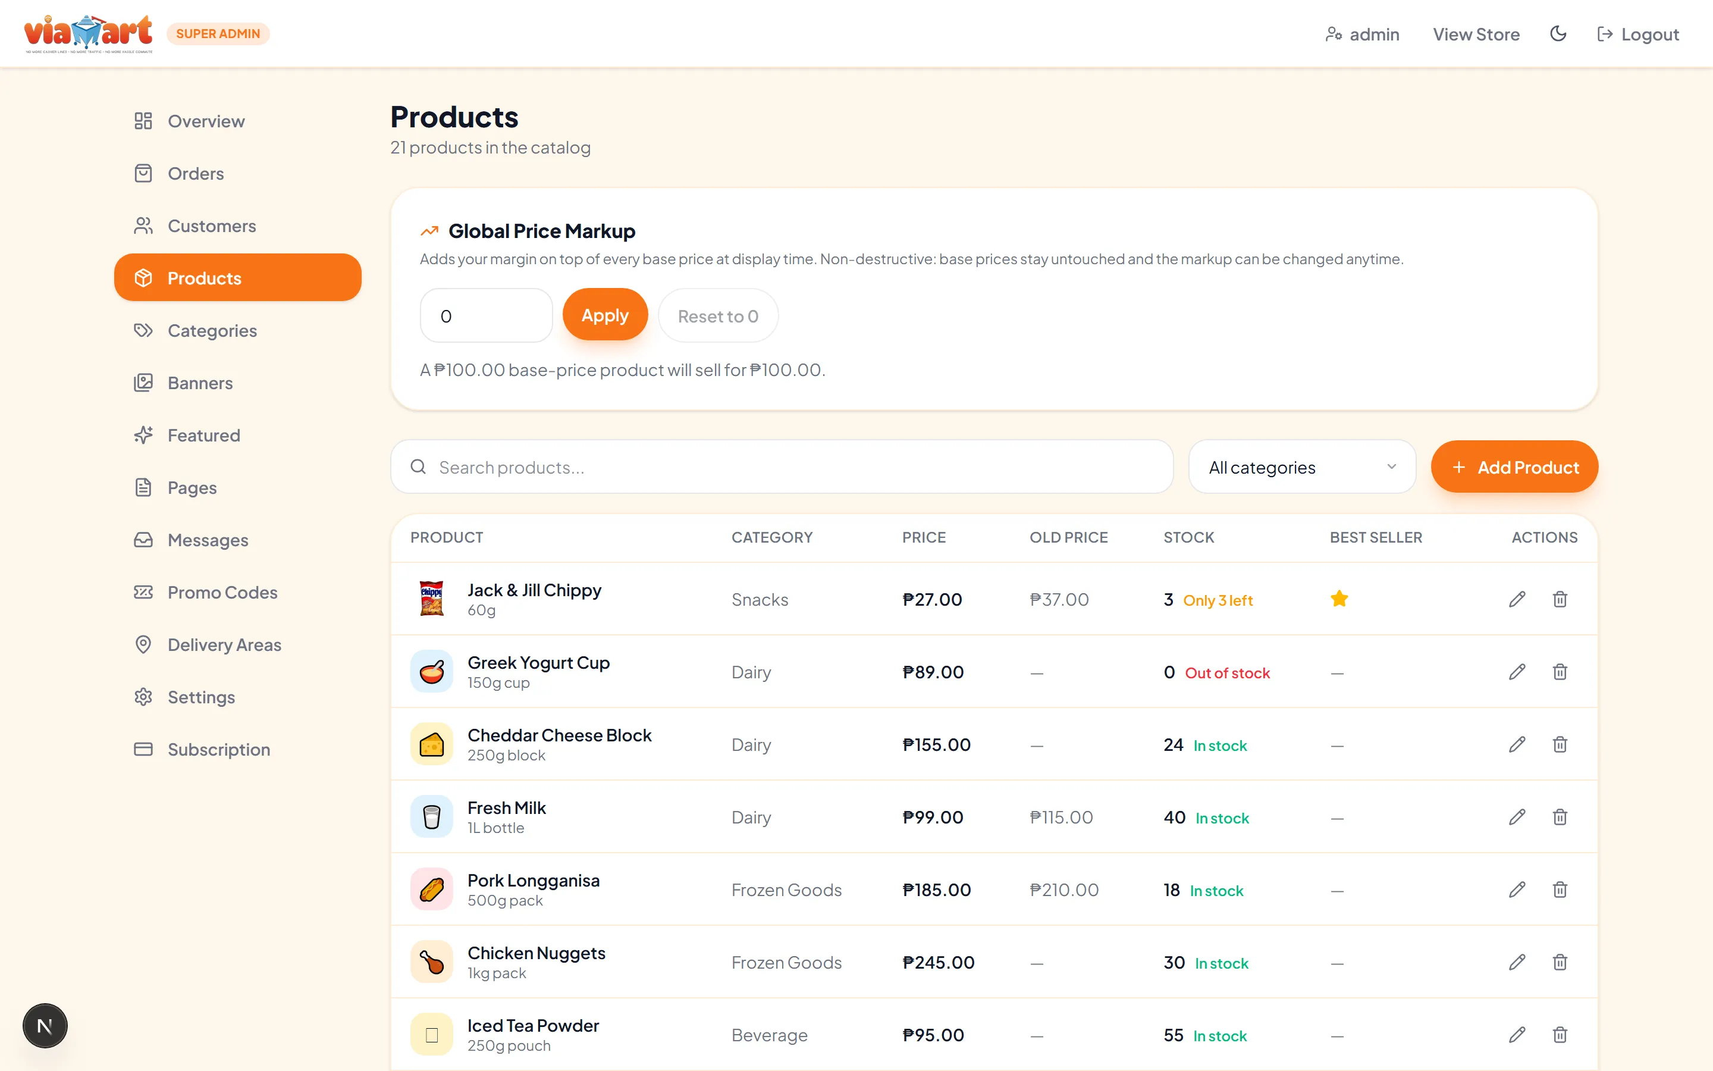Click Reset to 0 button

(718, 315)
